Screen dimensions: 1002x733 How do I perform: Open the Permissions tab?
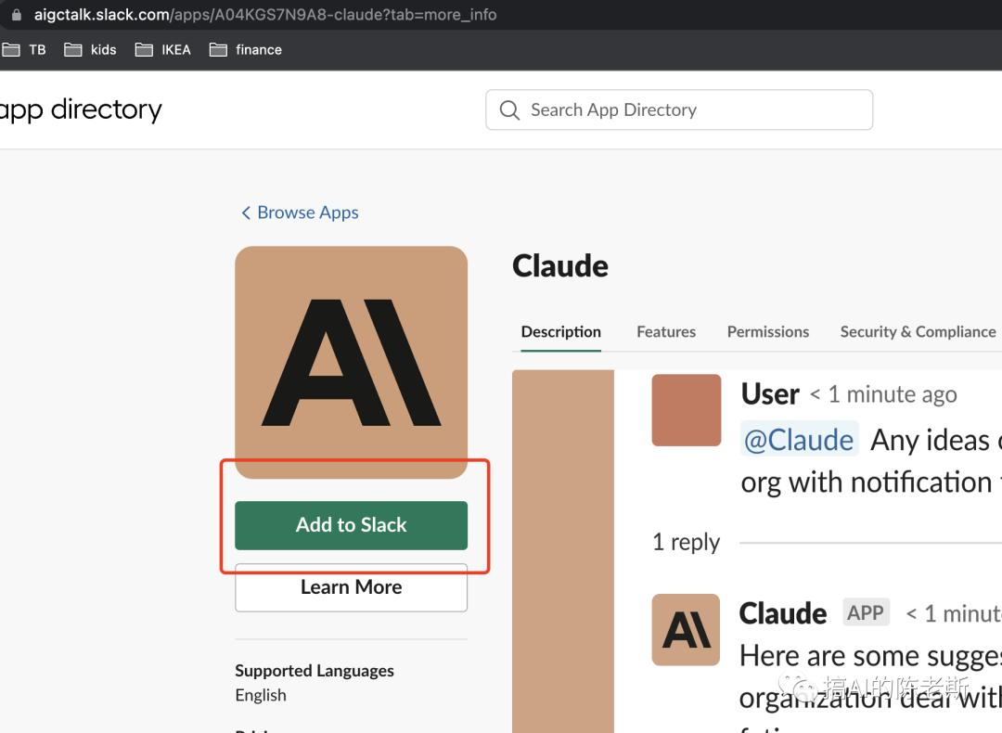tap(768, 331)
